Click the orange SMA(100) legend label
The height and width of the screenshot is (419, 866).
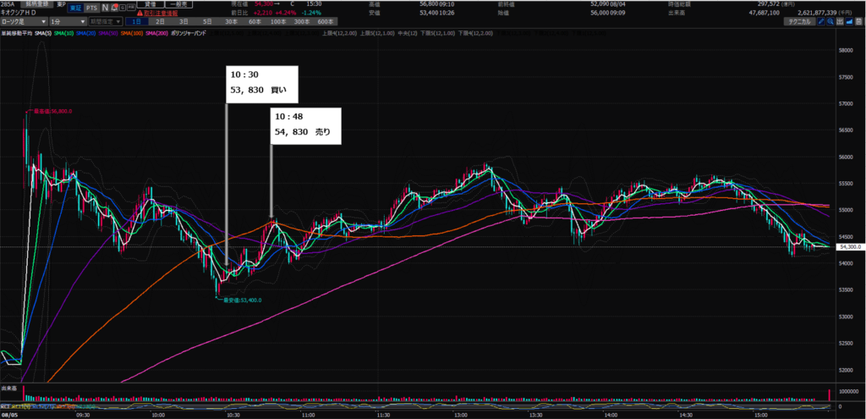click(x=131, y=33)
